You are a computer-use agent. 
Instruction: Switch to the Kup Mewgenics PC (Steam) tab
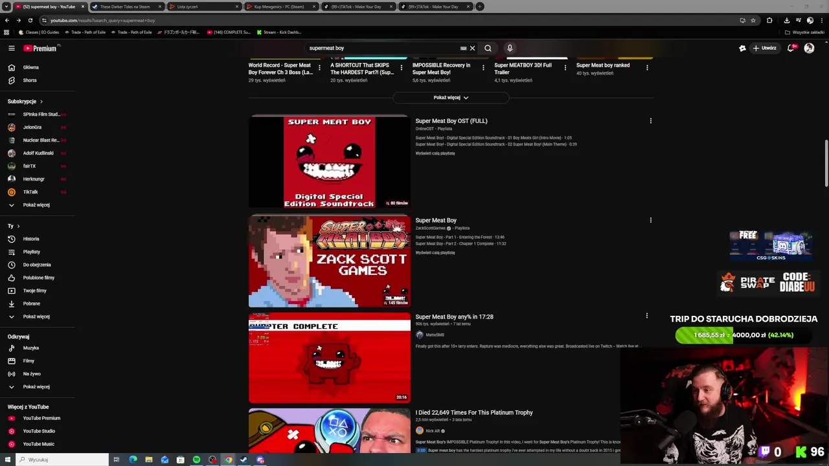280,6
